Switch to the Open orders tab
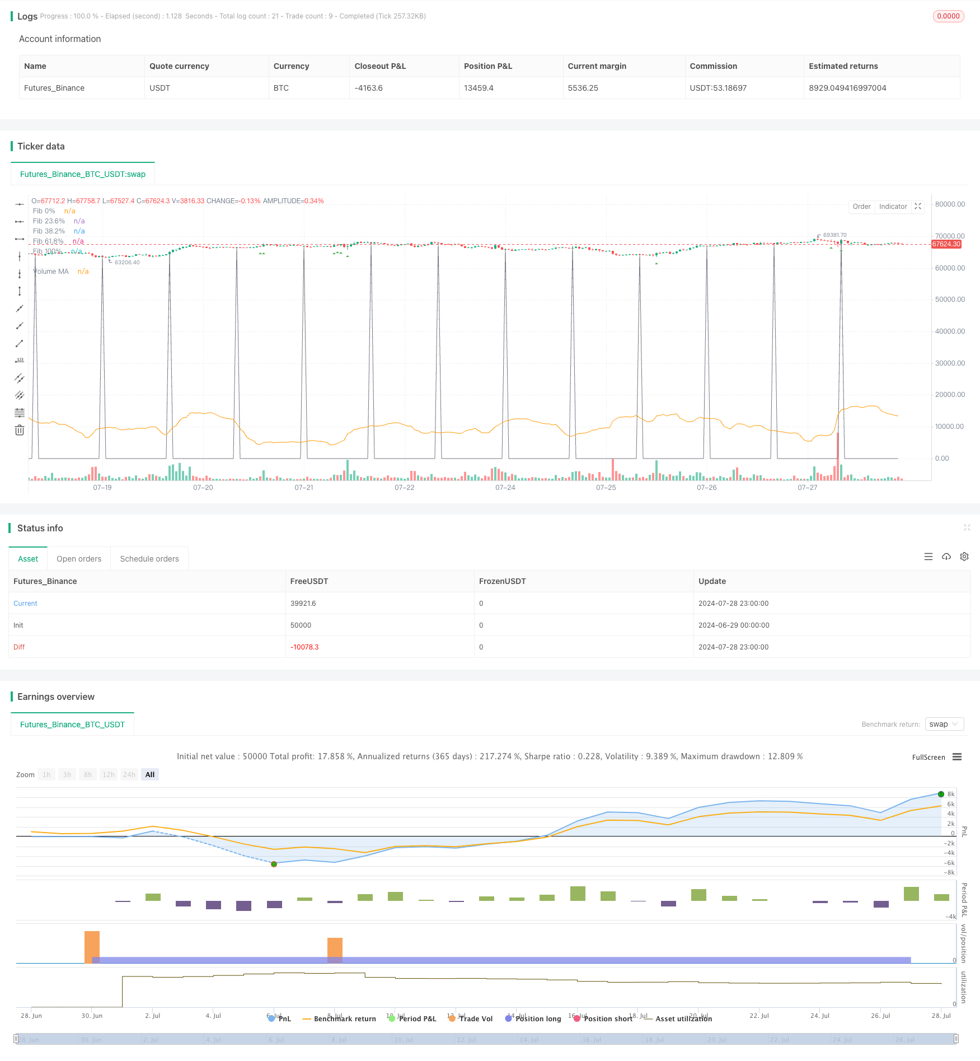This screenshot has width=980, height=1061. coord(79,559)
